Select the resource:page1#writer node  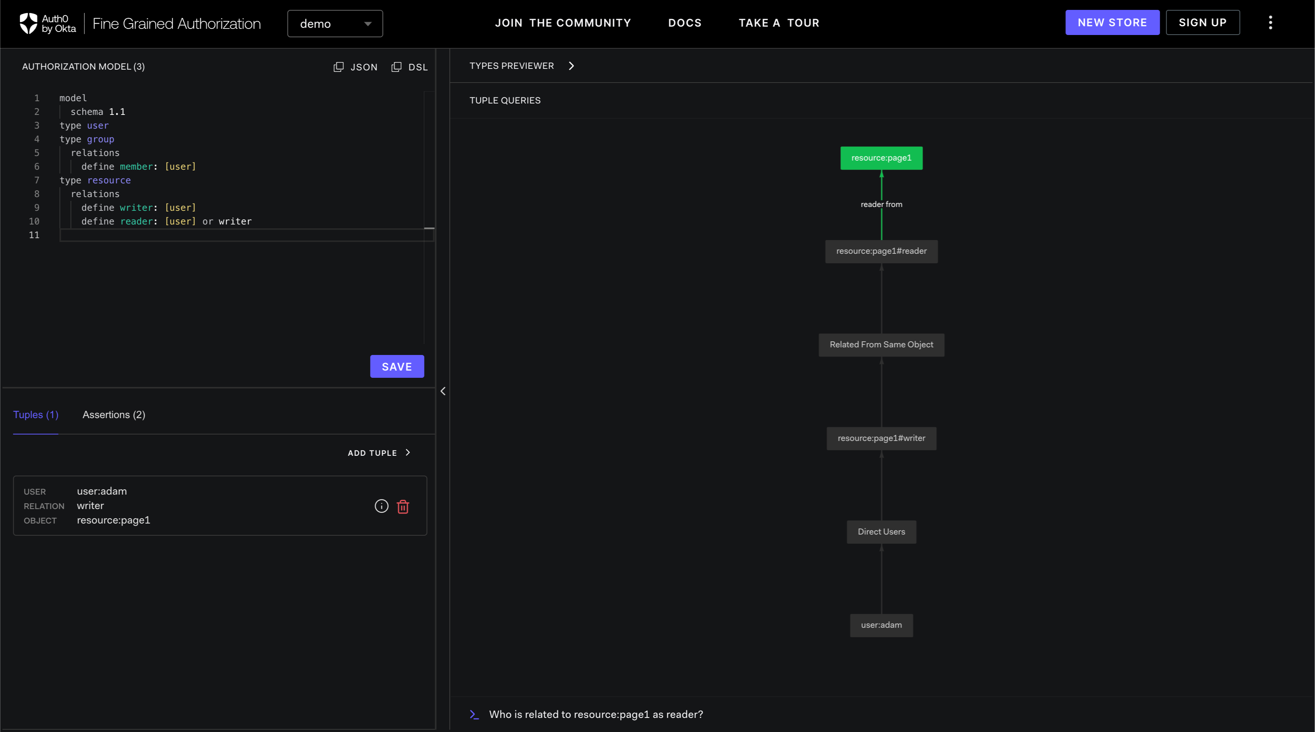click(881, 438)
